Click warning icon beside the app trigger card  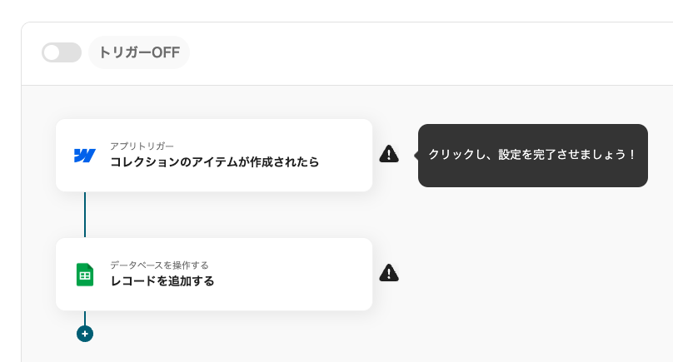click(x=389, y=154)
